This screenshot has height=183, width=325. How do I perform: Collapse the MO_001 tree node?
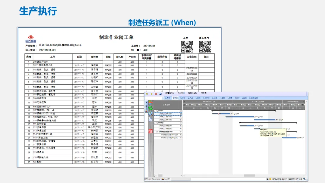click(x=155, y=111)
